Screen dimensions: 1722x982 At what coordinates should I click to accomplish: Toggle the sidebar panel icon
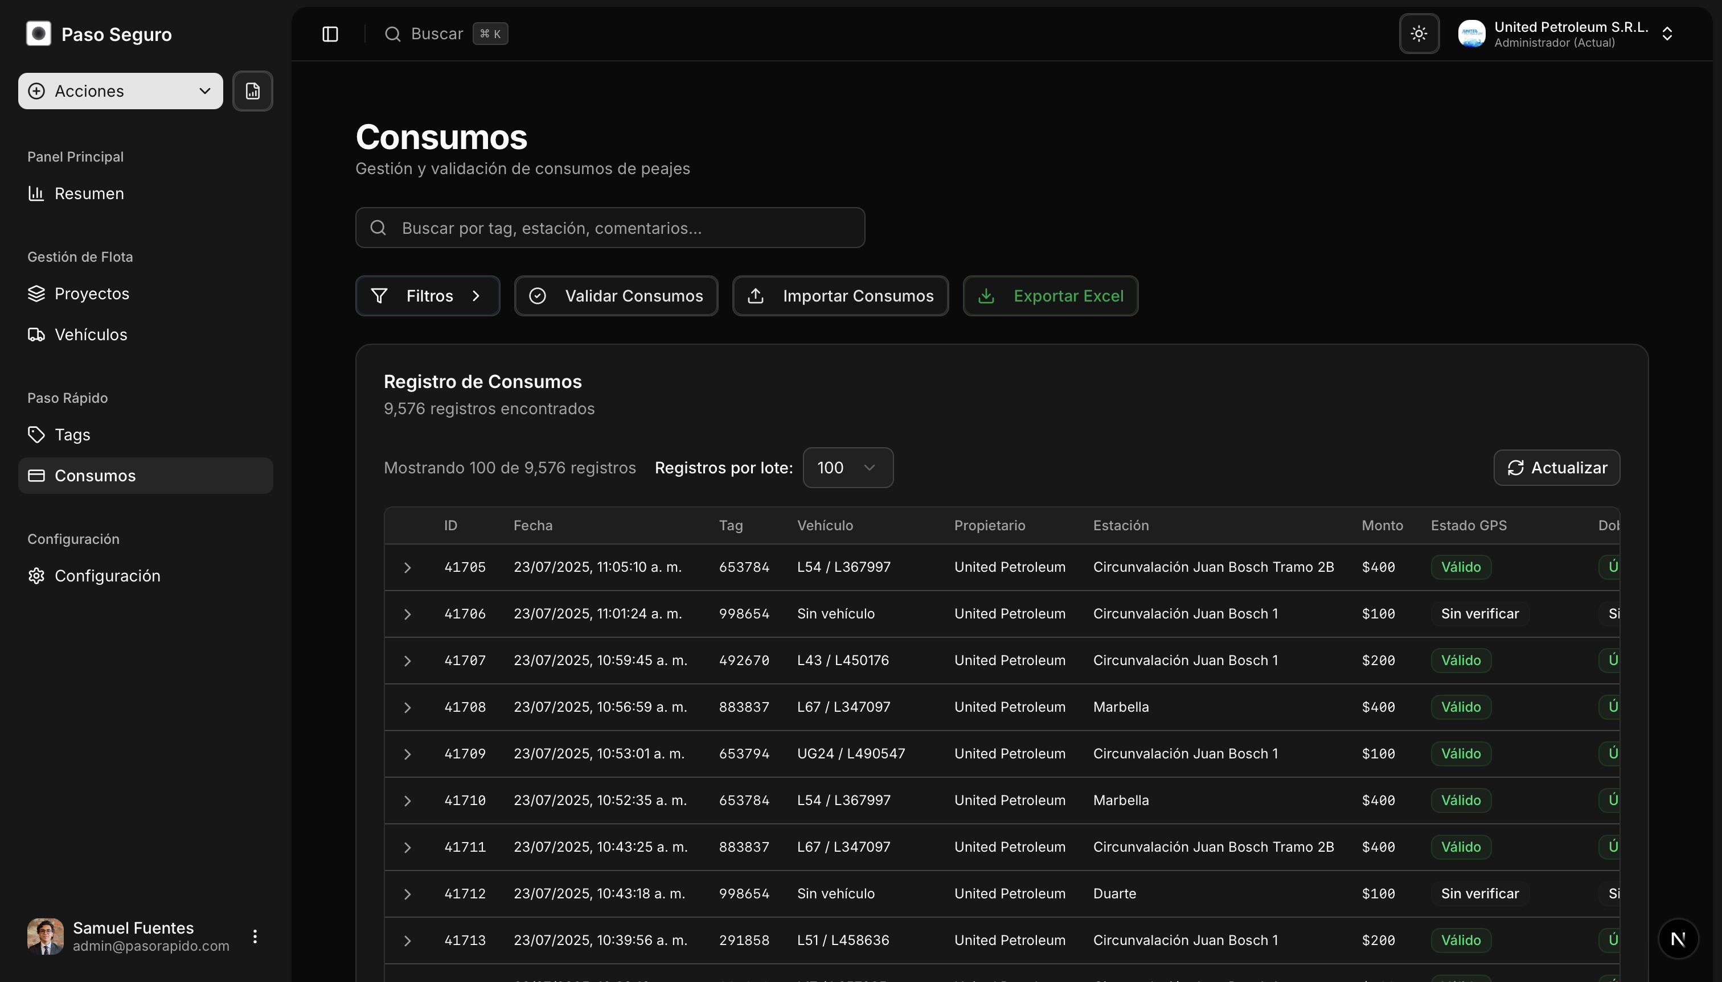coord(330,34)
